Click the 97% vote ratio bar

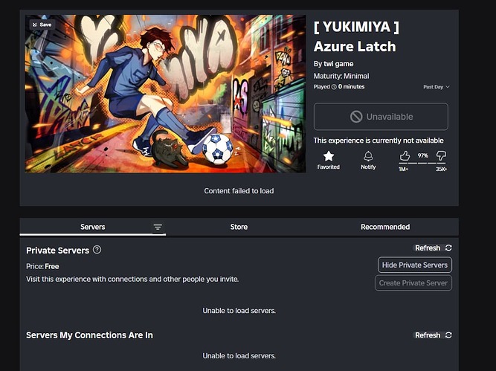tap(422, 163)
